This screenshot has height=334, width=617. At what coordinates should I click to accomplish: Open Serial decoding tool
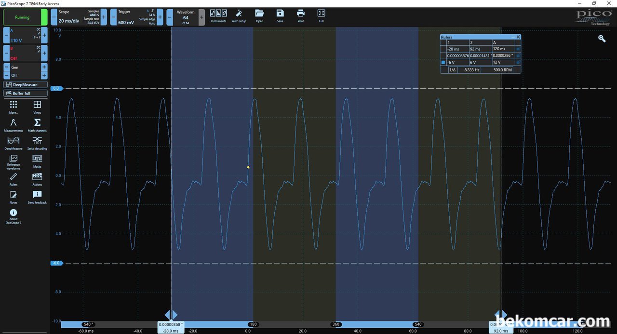click(37, 143)
